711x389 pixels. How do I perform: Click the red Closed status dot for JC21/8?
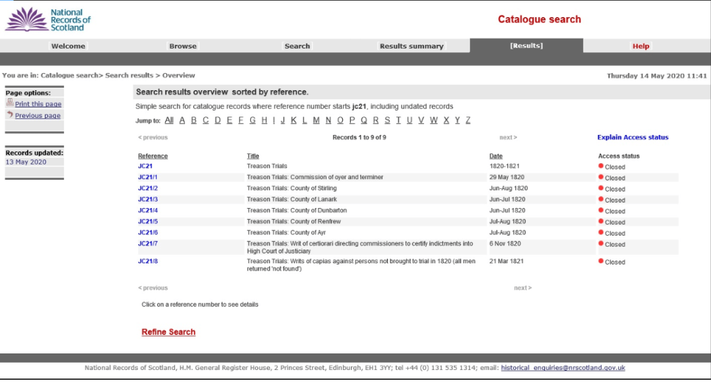click(x=601, y=261)
